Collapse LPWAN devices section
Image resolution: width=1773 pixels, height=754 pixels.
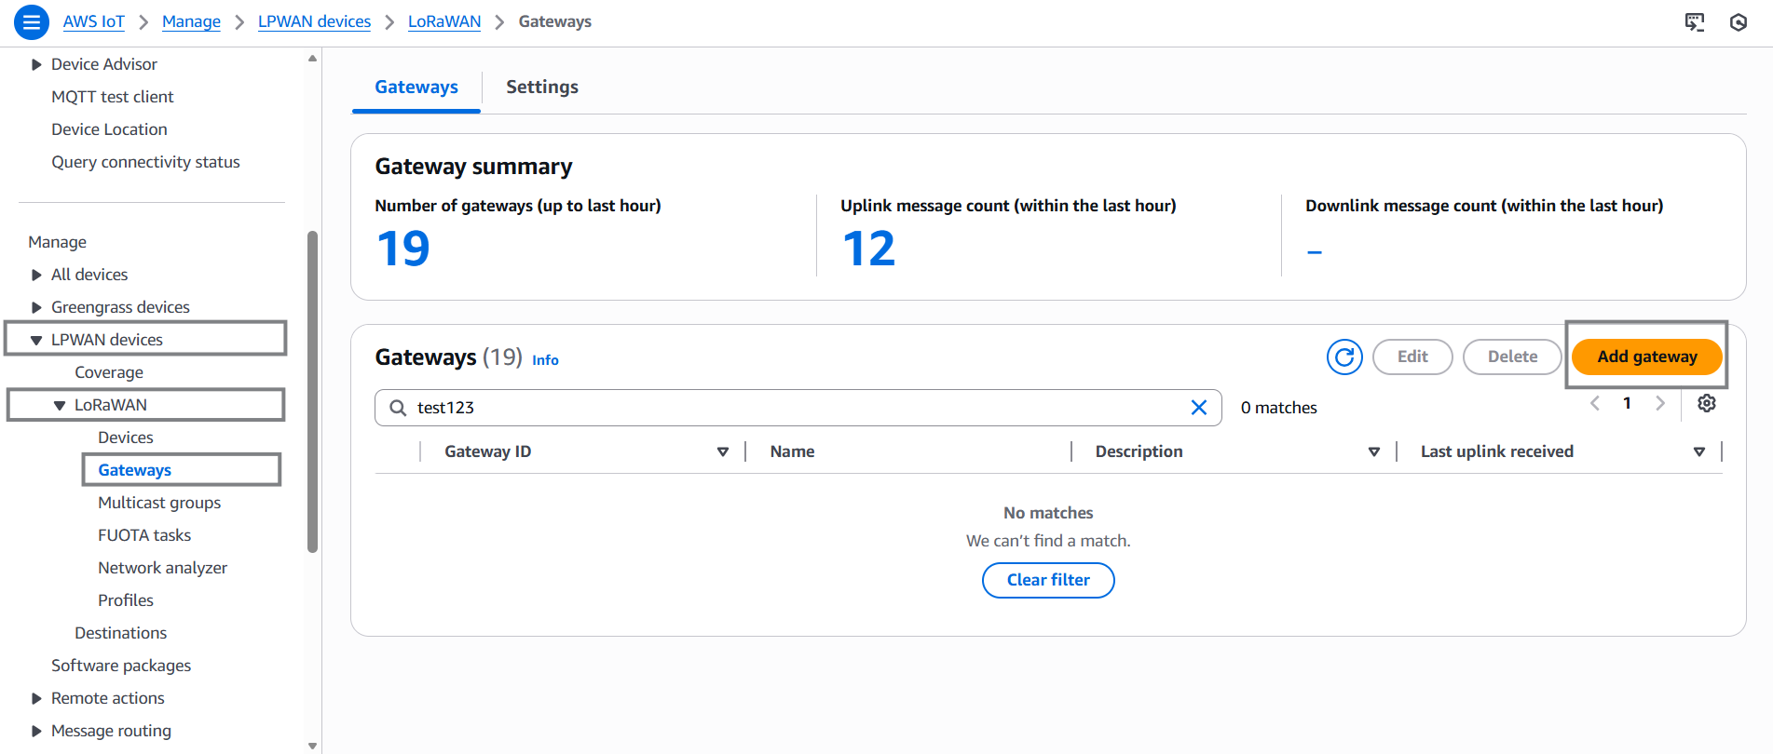[36, 340]
